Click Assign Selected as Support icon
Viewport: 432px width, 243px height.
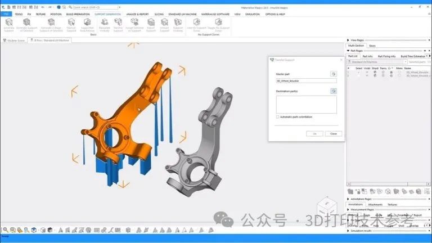tap(134, 22)
